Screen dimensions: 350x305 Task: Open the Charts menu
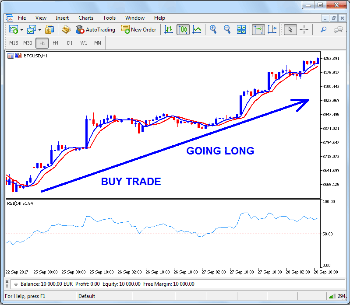86,18
